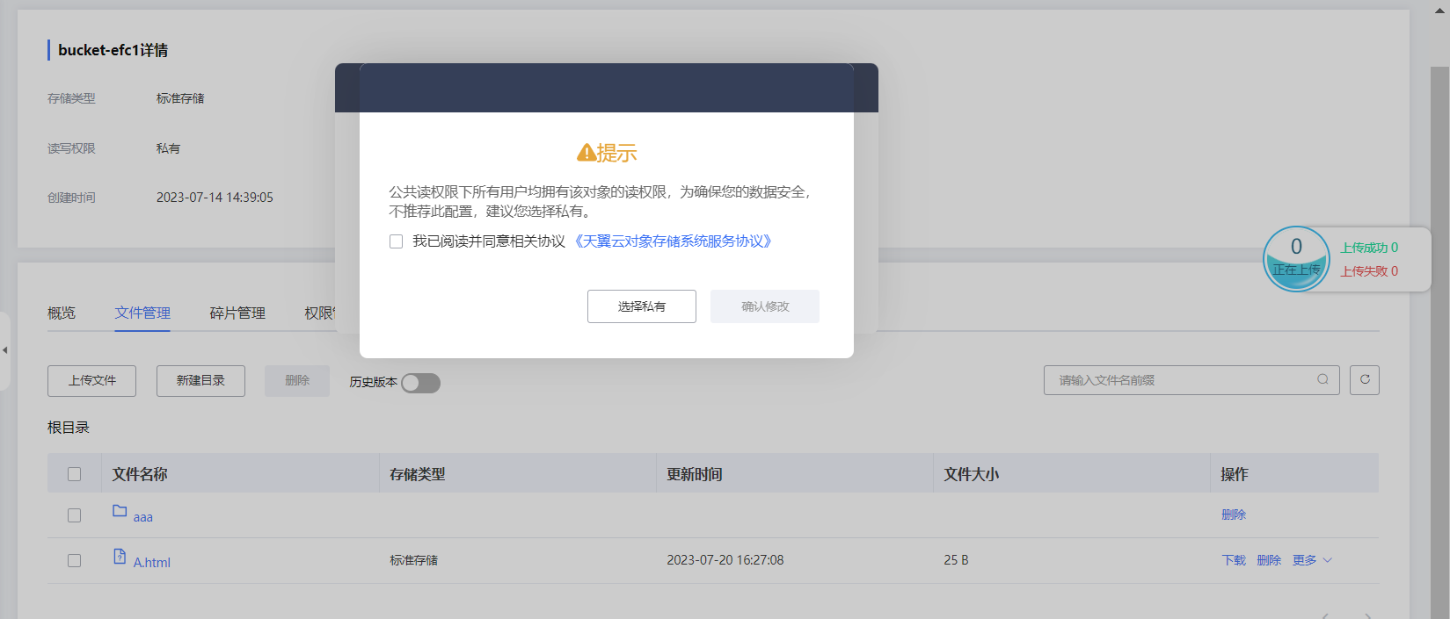This screenshot has width=1450, height=619.
Task: Click the 上传文件 button
Action: pyautogui.click(x=92, y=381)
